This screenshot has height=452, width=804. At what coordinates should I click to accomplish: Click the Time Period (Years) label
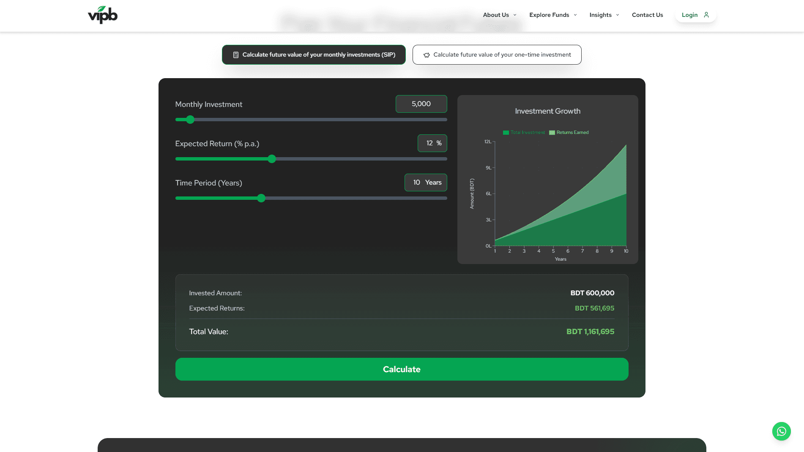tap(208, 183)
